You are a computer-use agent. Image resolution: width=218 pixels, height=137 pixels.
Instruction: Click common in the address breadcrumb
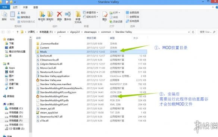[x=106, y=32]
